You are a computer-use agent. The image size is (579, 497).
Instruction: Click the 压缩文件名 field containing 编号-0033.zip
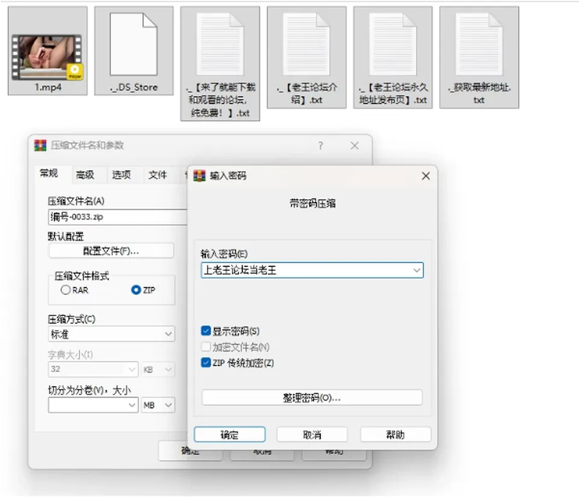point(118,217)
